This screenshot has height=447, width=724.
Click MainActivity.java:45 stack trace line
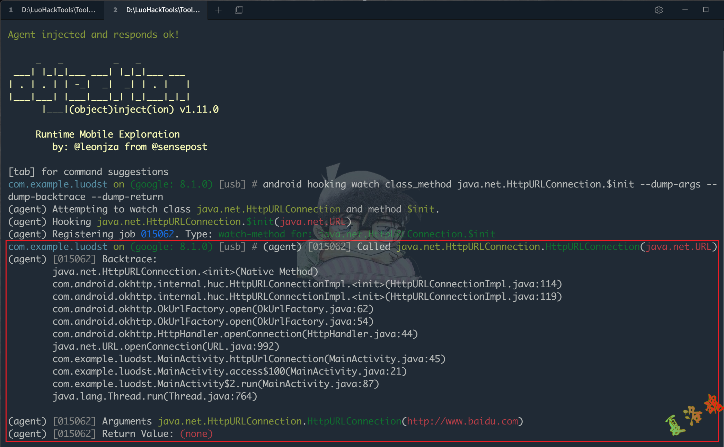click(249, 359)
